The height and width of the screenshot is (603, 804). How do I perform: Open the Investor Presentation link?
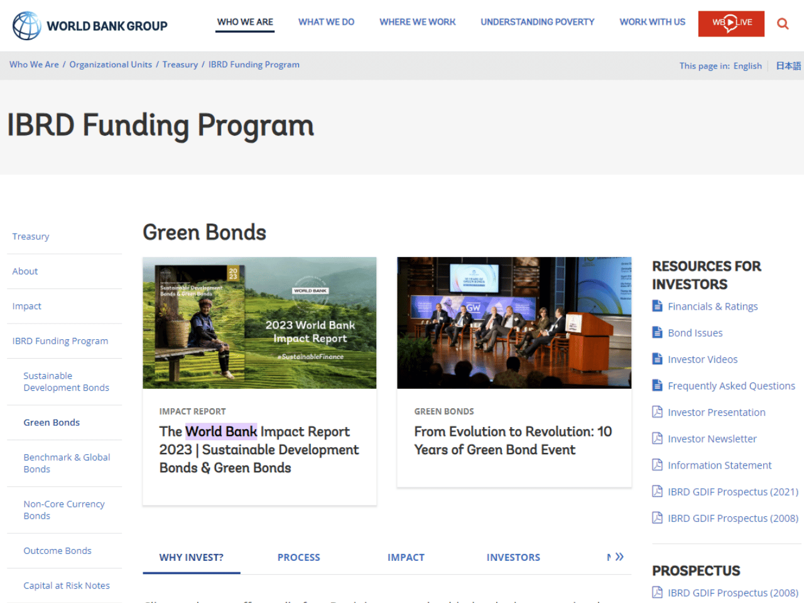(x=717, y=412)
